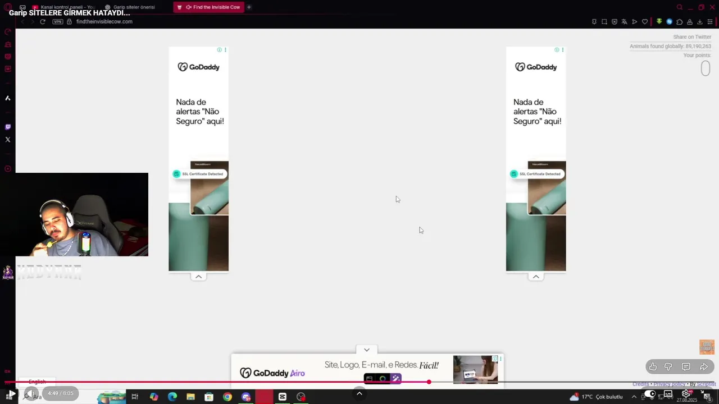Open the page translate icon
719x404 pixels.
point(624,22)
